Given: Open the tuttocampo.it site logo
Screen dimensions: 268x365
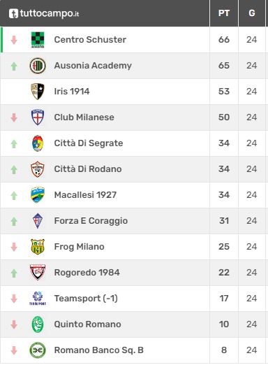Looking at the screenshot, I should [44, 13].
